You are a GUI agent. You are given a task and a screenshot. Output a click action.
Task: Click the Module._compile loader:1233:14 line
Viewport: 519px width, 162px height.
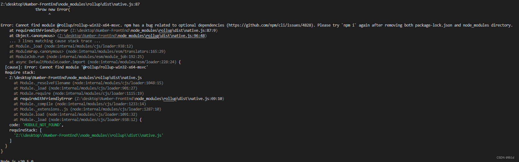tap(80, 104)
